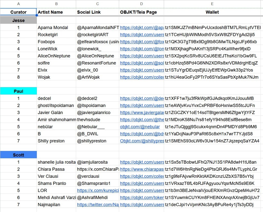Open Aparna Mondal's objkt.com link

coord(142,28)
